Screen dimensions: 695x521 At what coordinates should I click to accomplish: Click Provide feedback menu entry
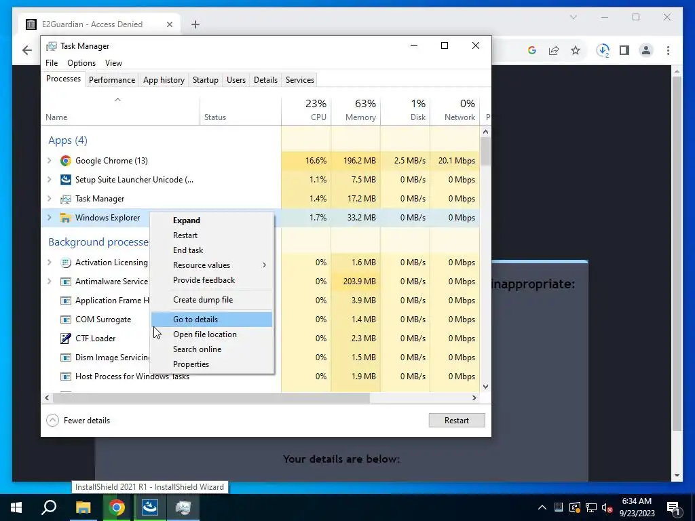pos(212,280)
